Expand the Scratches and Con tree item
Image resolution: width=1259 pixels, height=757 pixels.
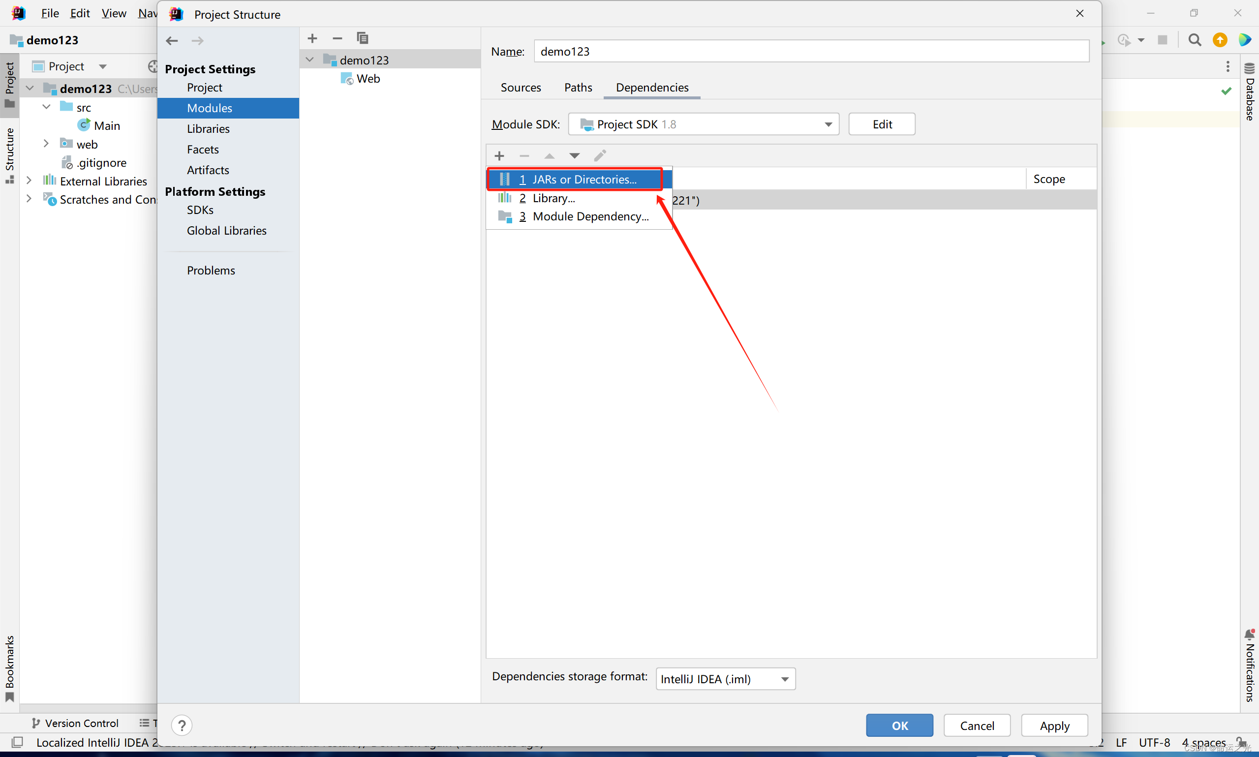click(26, 199)
